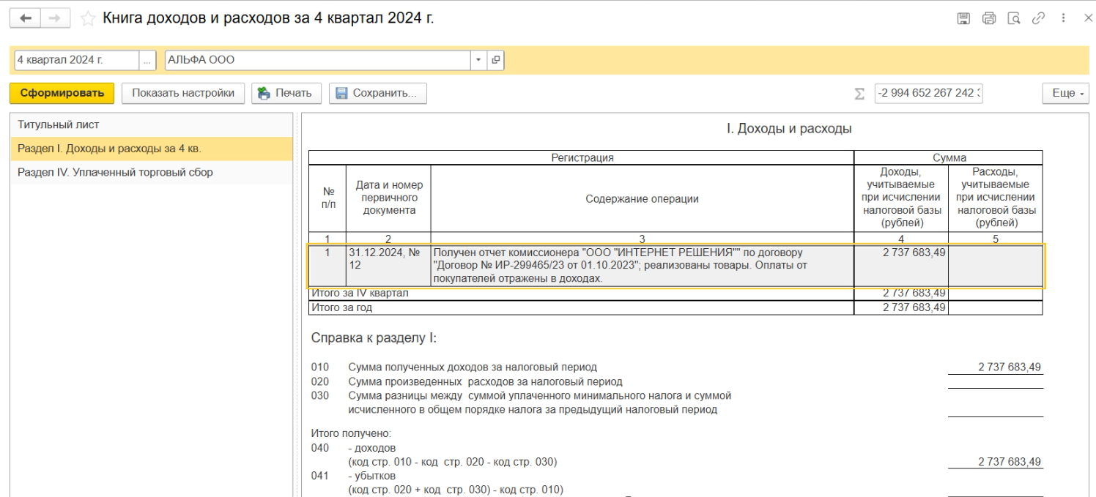Screen dimensions: 1096x497
Task: Click the sum value field
Action: (928, 94)
